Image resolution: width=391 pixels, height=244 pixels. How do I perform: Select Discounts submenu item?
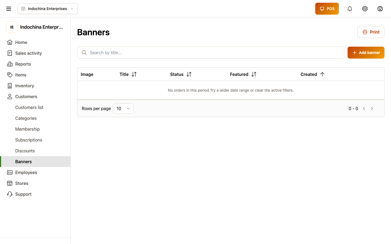tap(35, 151)
